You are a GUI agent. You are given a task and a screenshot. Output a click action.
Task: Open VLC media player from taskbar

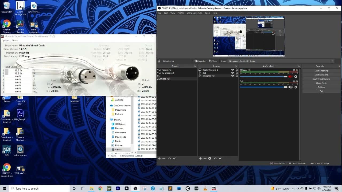205,189
